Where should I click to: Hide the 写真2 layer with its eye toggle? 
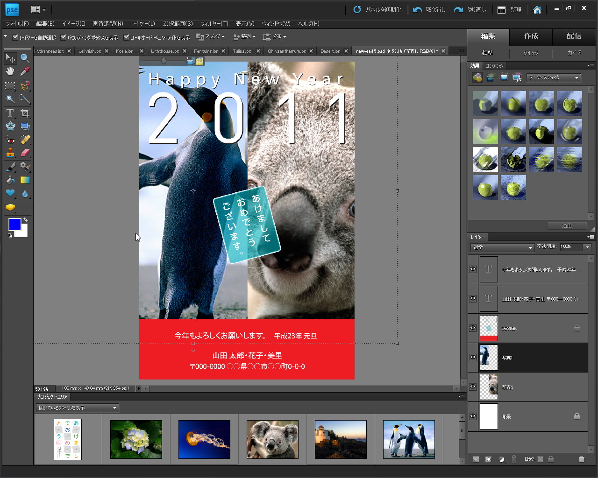[x=472, y=387]
